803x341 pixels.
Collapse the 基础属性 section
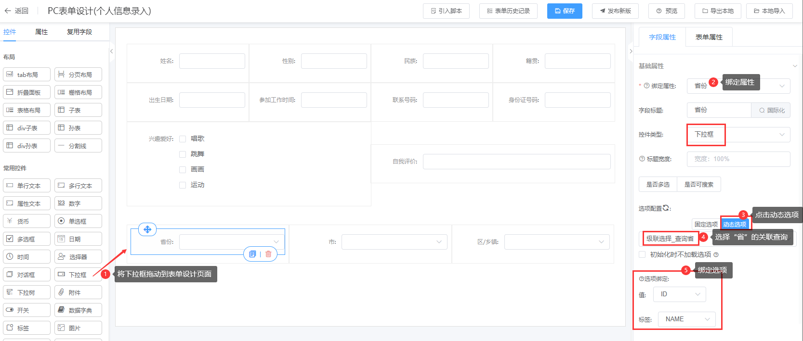[x=794, y=66]
